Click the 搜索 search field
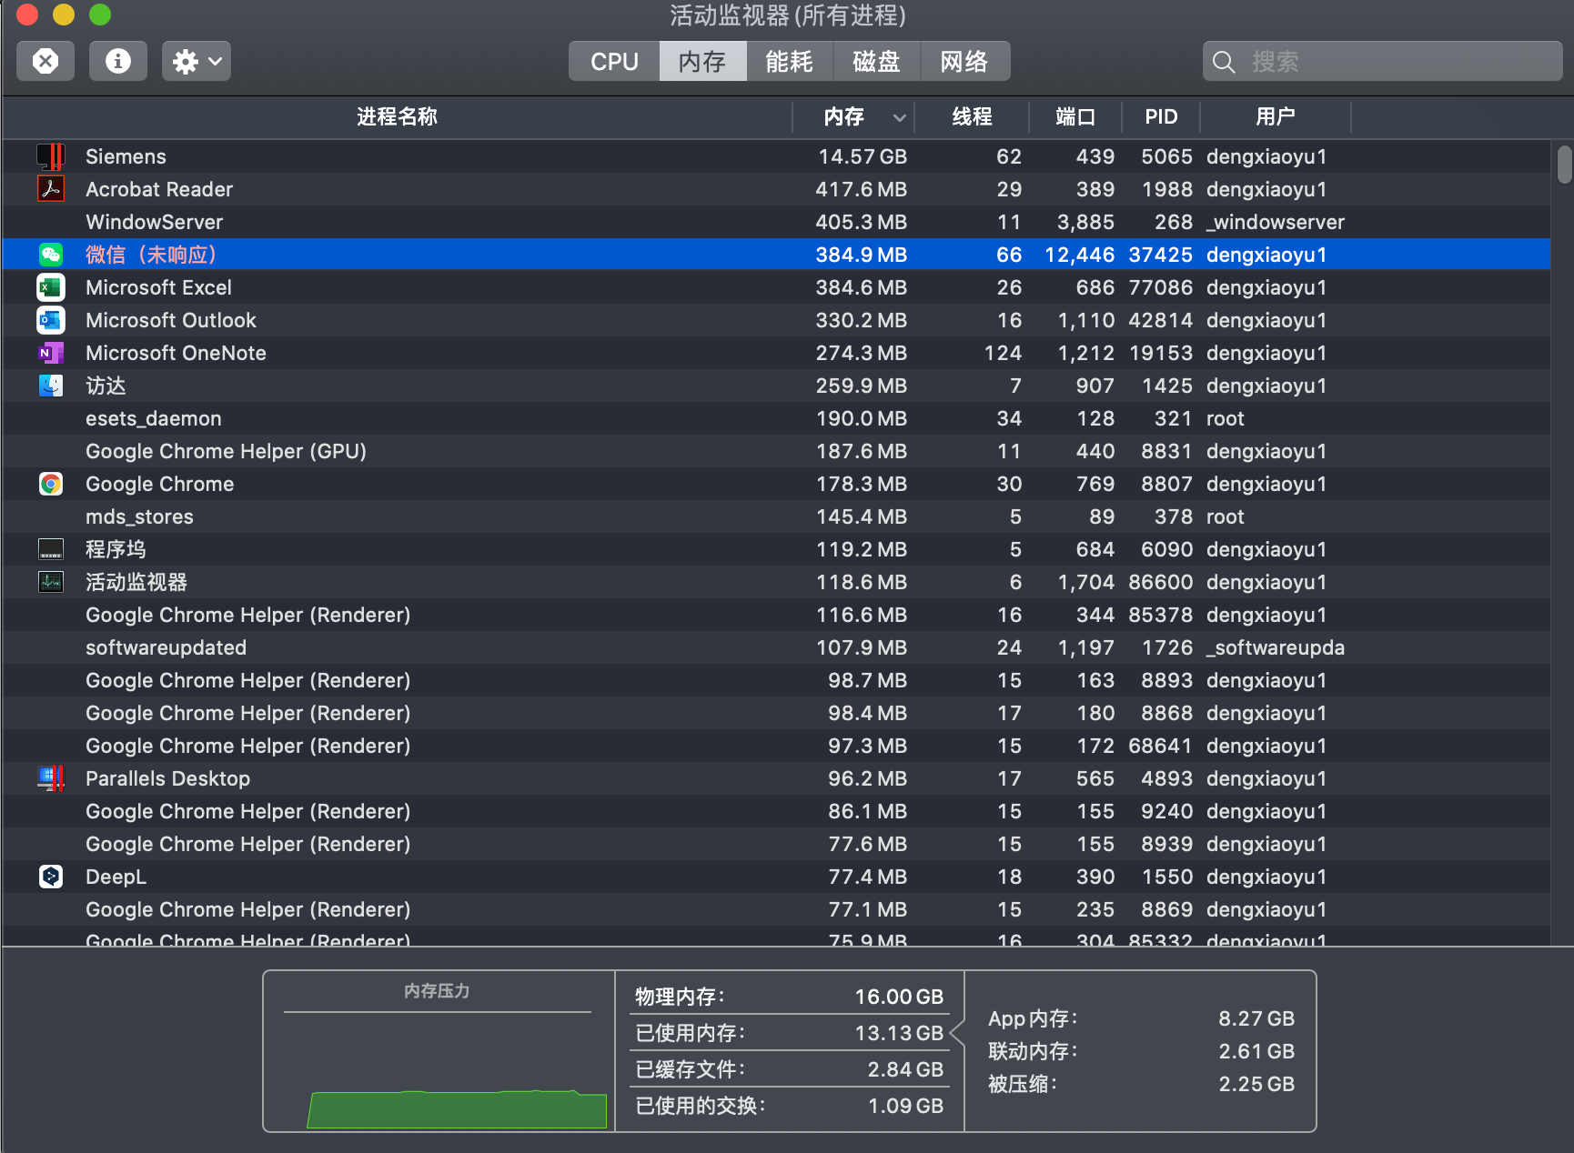1574x1153 pixels. (1382, 61)
